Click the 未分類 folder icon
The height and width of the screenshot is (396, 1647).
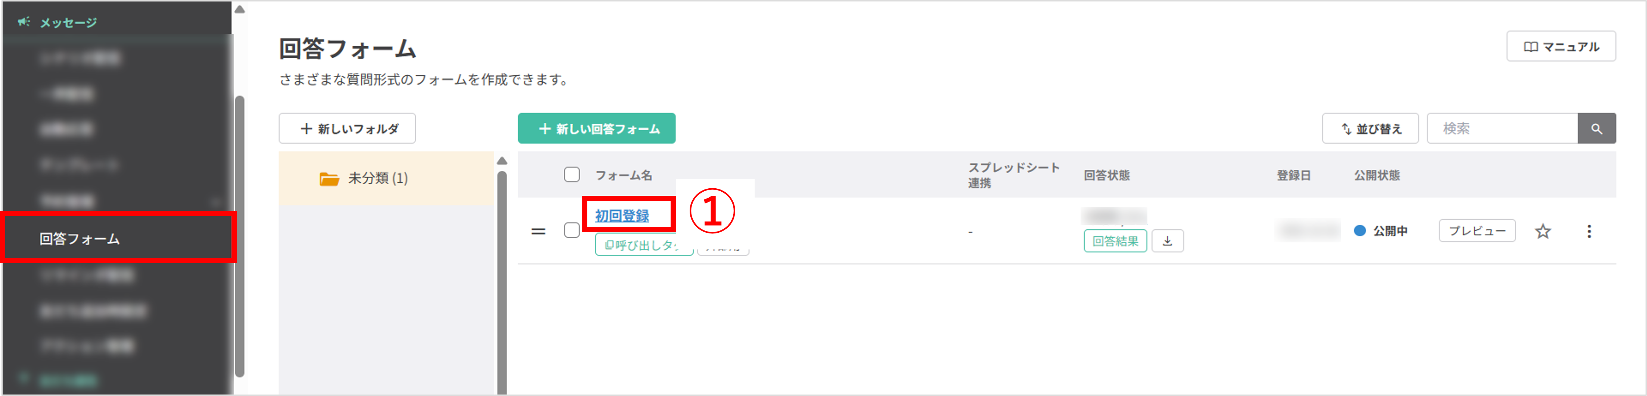tap(329, 179)
